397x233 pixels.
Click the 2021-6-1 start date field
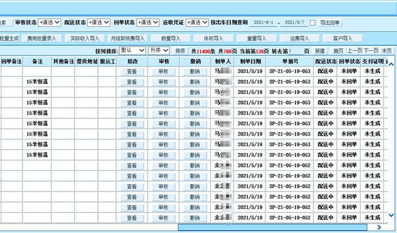(263, 22)
